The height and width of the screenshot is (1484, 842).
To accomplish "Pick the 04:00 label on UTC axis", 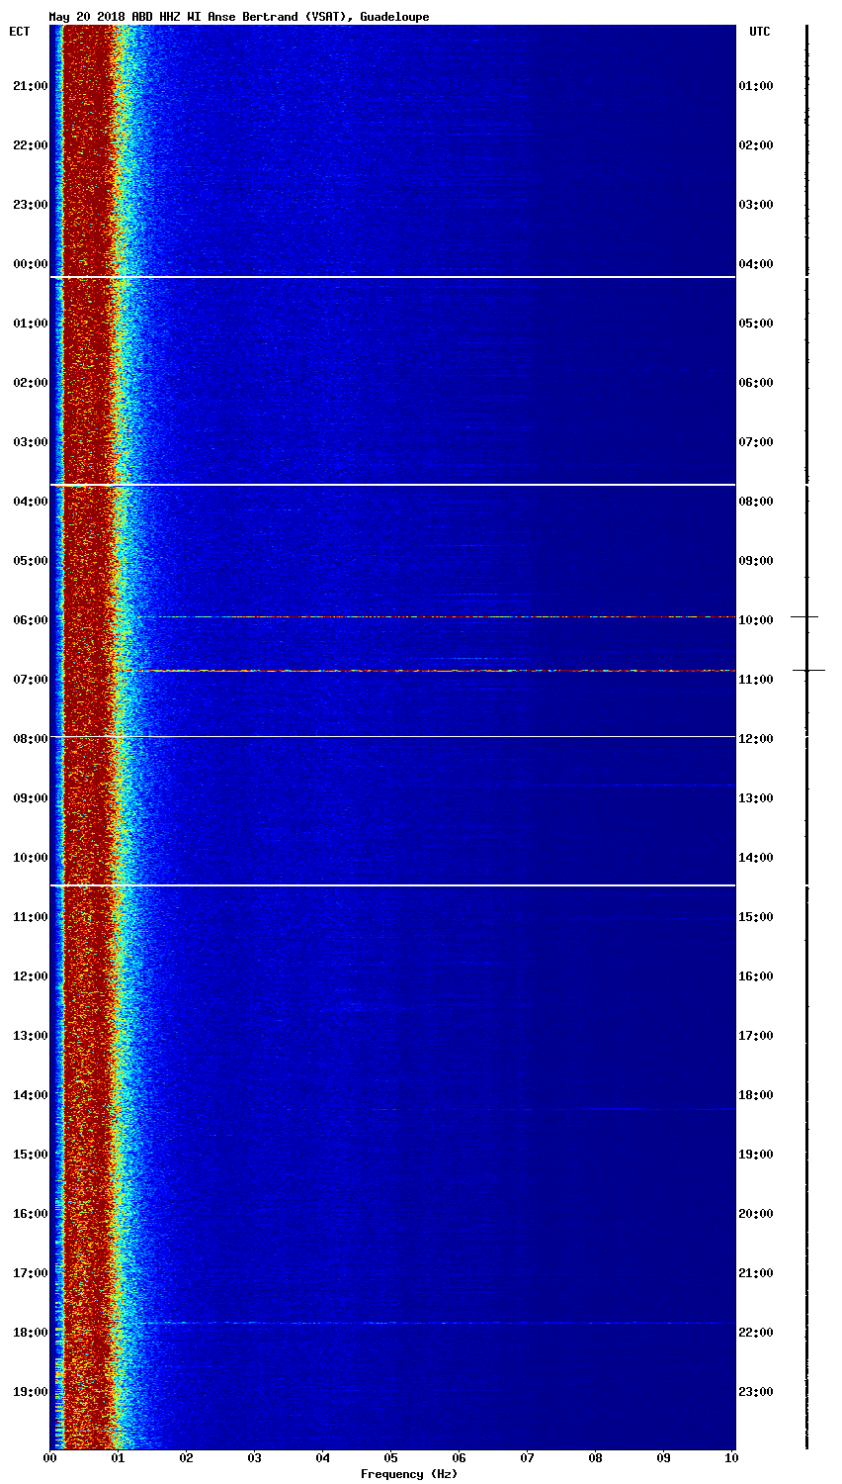I will click(756, 264).
